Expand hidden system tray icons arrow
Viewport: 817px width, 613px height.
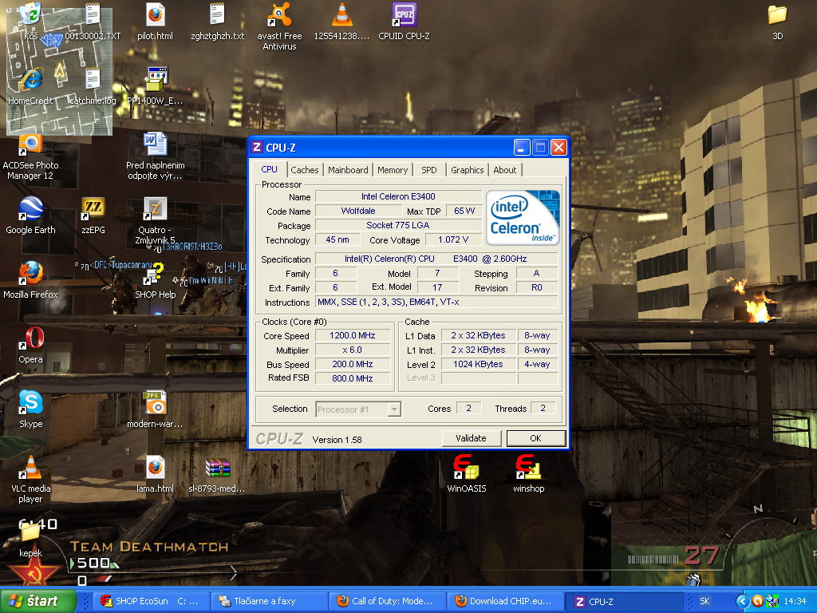pos(743,601)
